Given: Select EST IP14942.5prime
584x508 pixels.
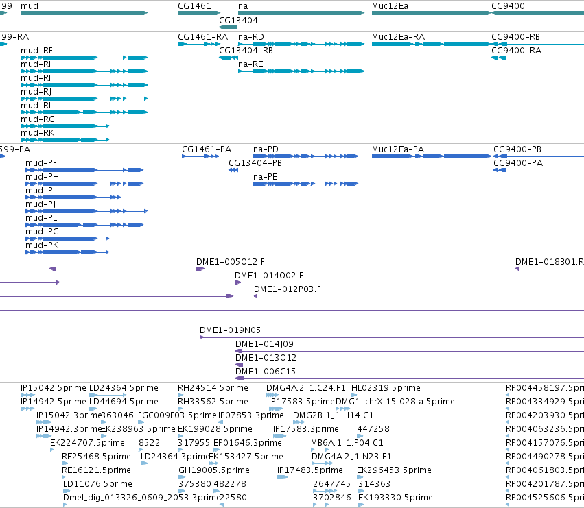Looking at the screenshot, I should point(27,409).
